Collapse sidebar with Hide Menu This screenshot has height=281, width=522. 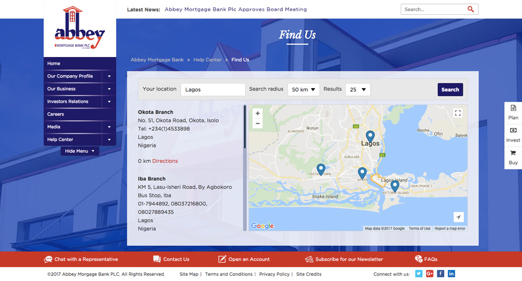pos(80,151)
